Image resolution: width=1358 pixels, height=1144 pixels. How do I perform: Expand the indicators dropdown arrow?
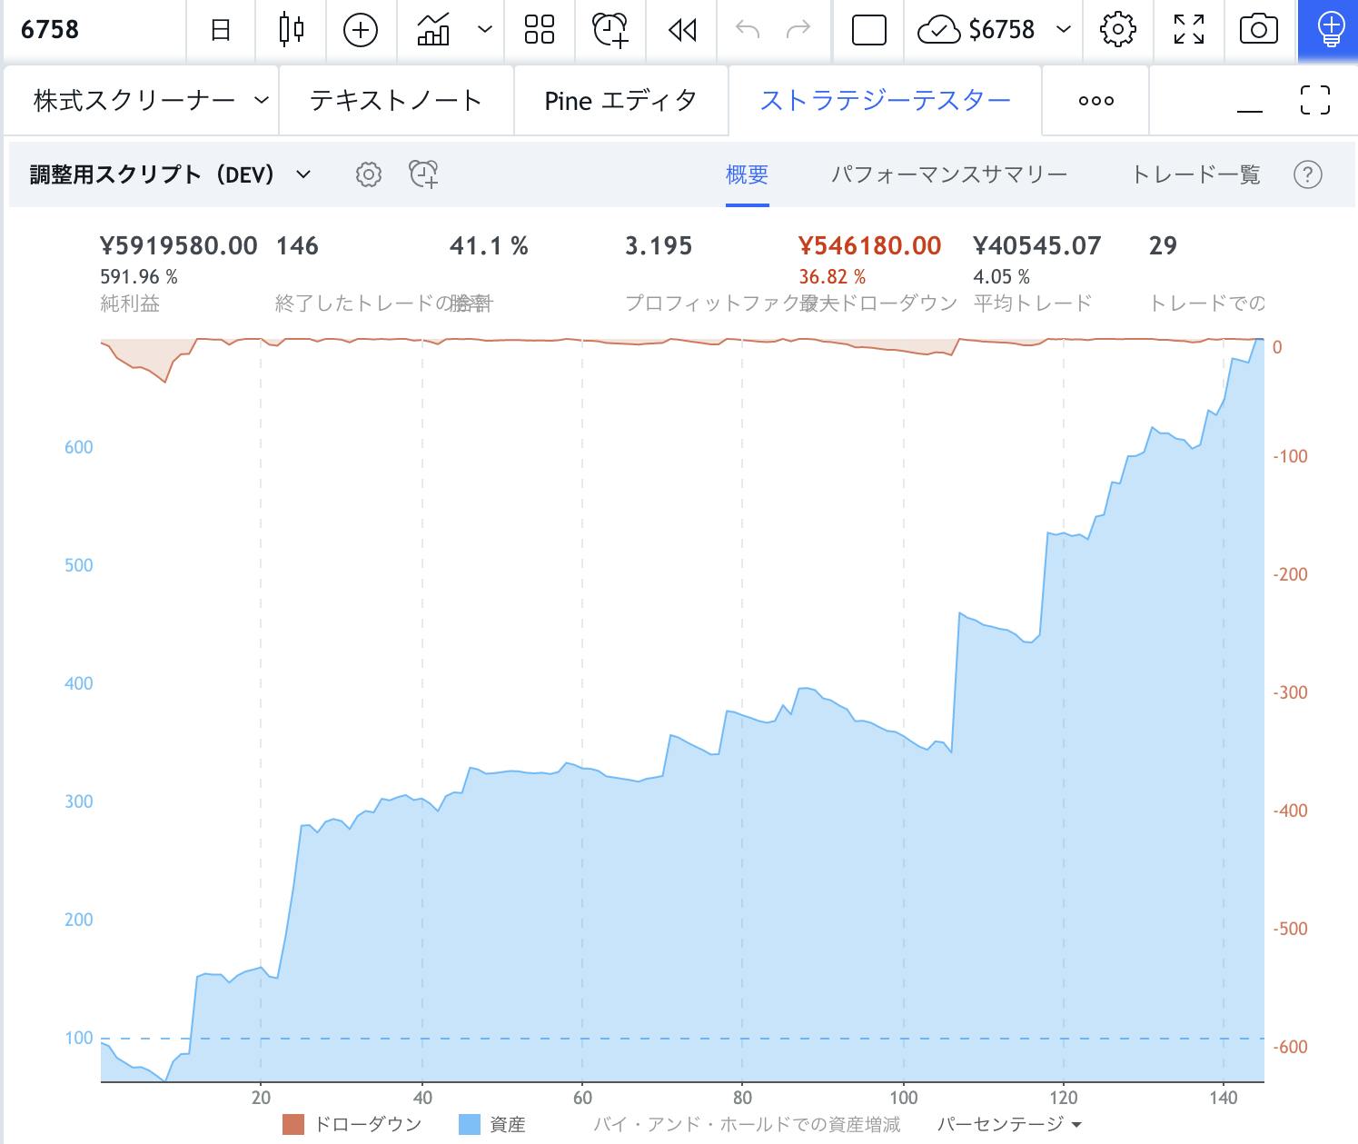(x=485, y=30)
